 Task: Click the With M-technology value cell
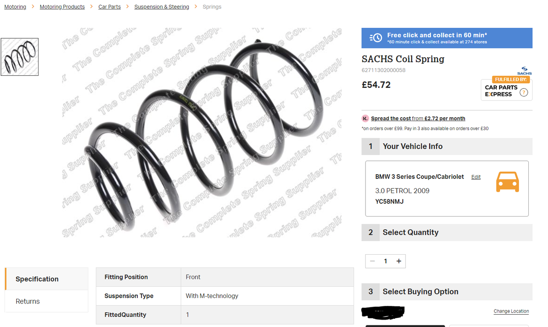tap(267, 296)
